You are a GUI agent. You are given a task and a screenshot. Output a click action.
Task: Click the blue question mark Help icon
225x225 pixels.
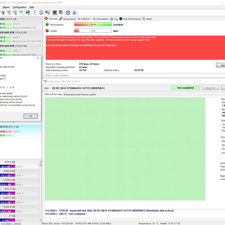68,13
